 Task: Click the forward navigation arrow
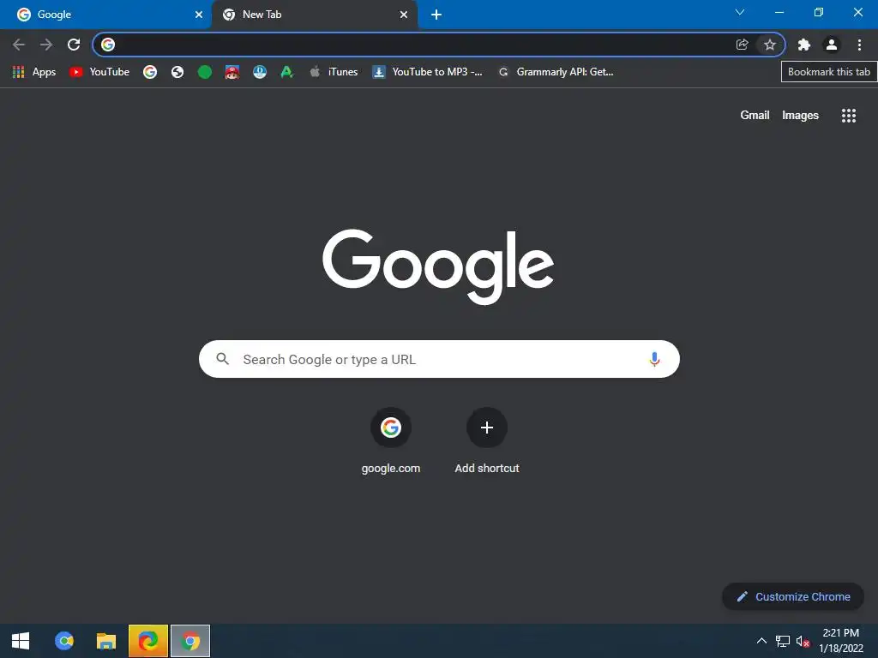point(46,45)
